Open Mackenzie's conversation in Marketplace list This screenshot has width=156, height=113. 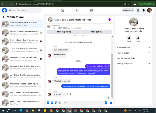[x=22, y=85]
